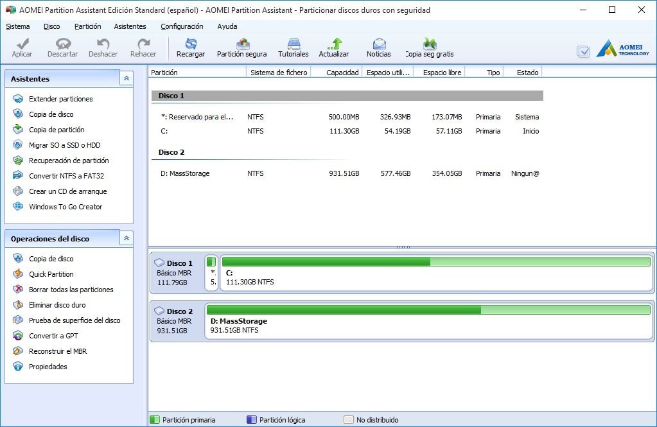Sort by the Sistema de fichero column
This screenshot has width=657, height=427.
tap(279, 73)
